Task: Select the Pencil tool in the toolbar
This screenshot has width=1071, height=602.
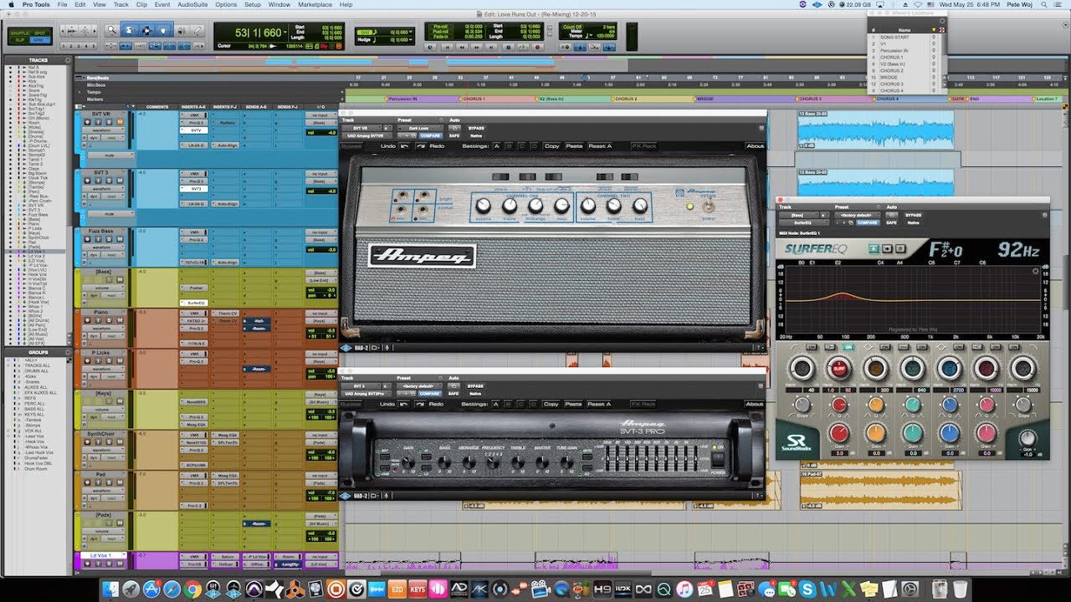Action: 197,30
